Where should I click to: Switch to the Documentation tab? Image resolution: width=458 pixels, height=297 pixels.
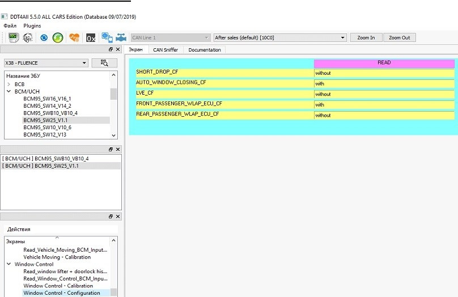(205, 50)
